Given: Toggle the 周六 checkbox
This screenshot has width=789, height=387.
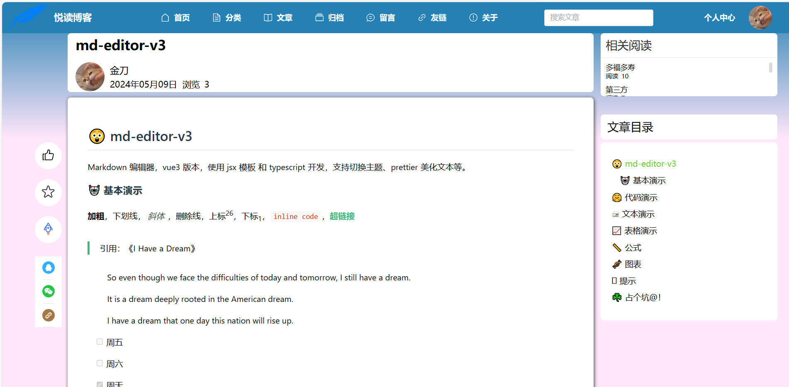Looking at the screenshot, I should (100, 363).
